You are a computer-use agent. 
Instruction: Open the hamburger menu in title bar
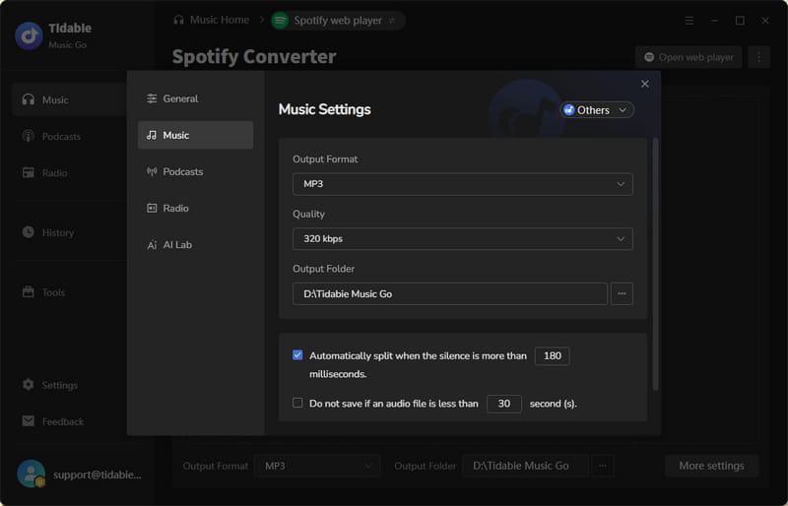pyautogui.click(x=689, y=21)
